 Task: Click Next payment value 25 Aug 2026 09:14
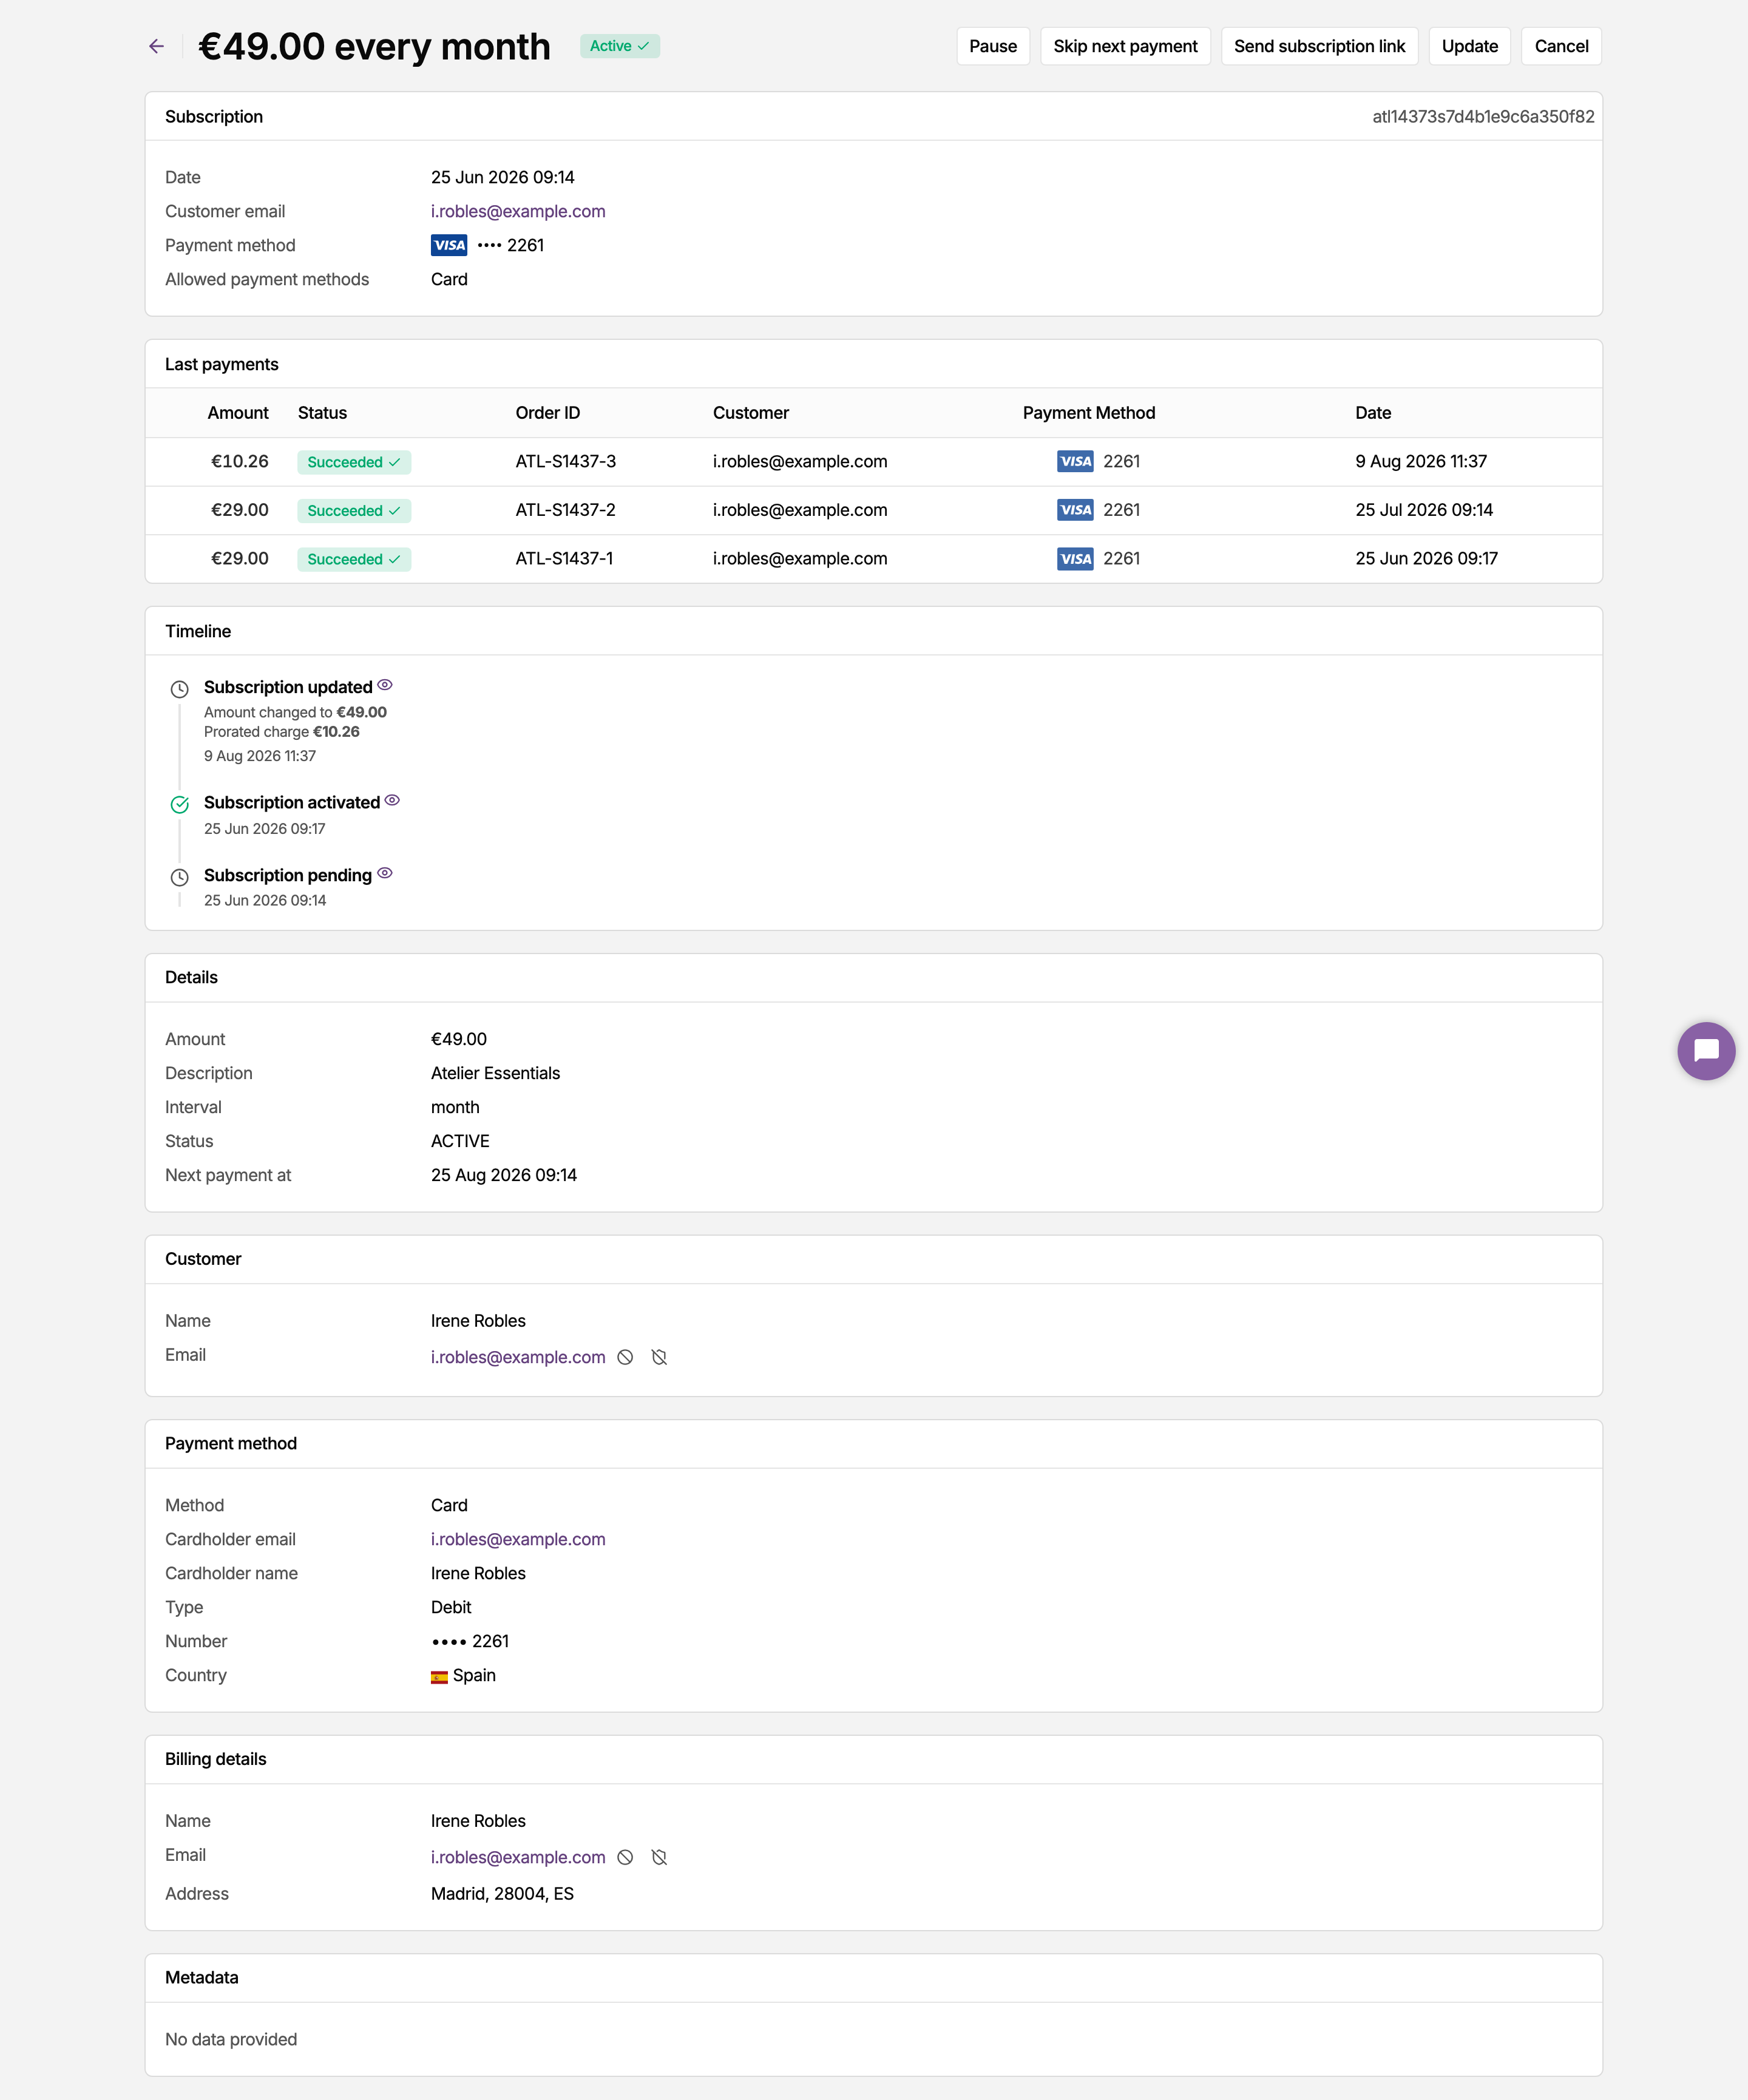click(x=504, y=1175)
